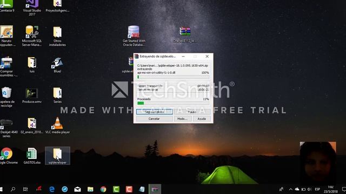Open the red taskbar icon beside Task View
Viewport: 346px width, 194px height.
(x=39, y=189)
